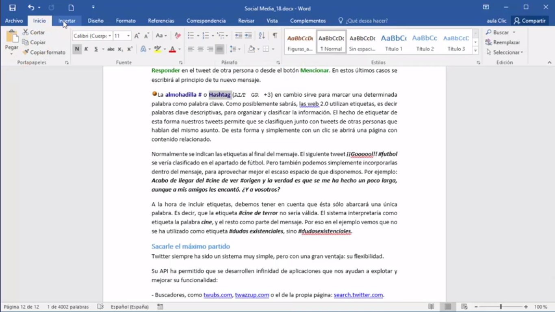Click the red font color swatch button
This screenshot has height=312, width=555.
click(172, 49)
